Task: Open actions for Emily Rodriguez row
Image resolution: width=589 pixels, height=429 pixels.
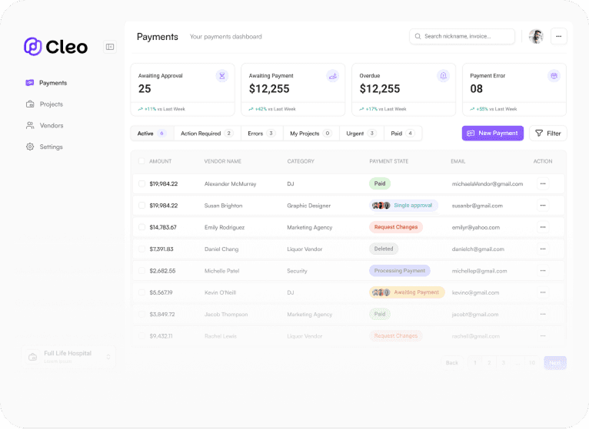Action: 543,227
